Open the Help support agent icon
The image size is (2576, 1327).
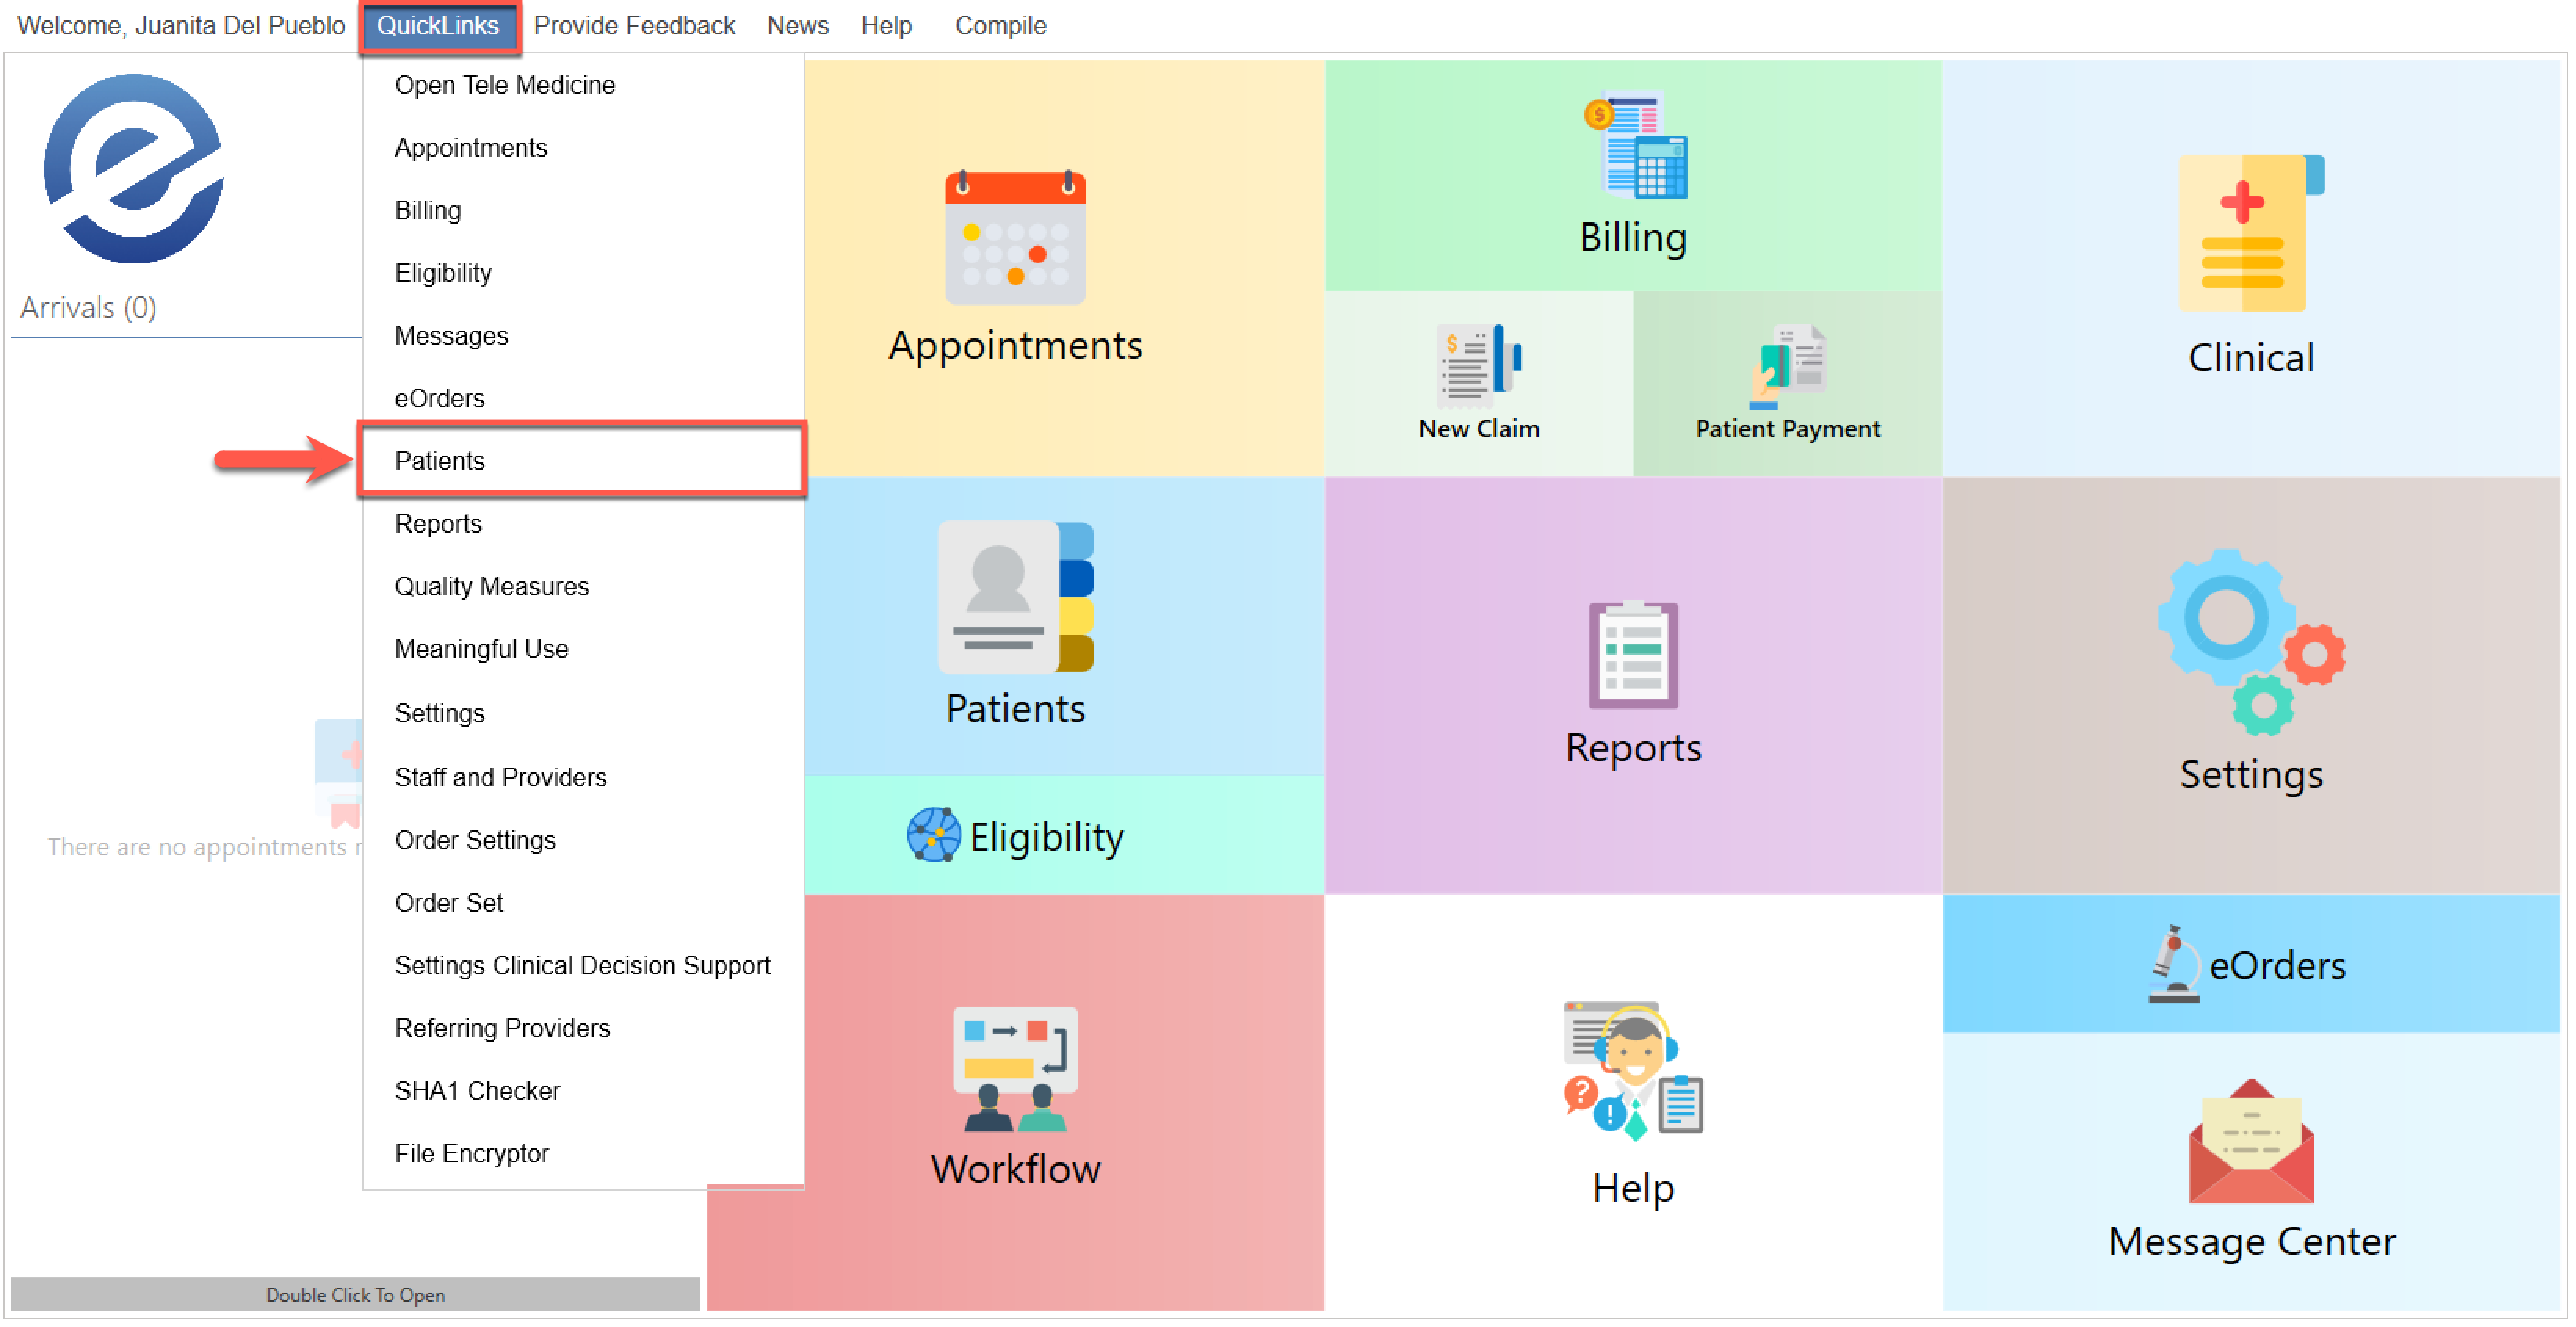pos(1633,1069)
